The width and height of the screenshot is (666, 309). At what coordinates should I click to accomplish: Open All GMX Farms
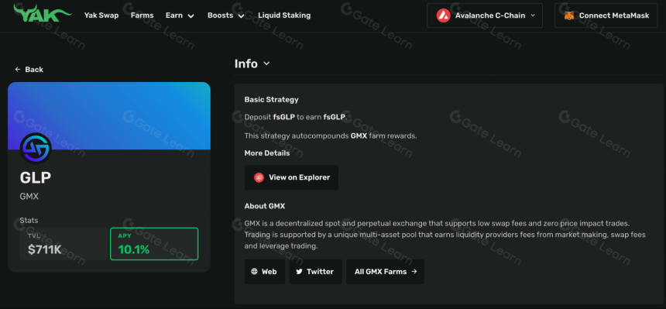click(385, 272)
